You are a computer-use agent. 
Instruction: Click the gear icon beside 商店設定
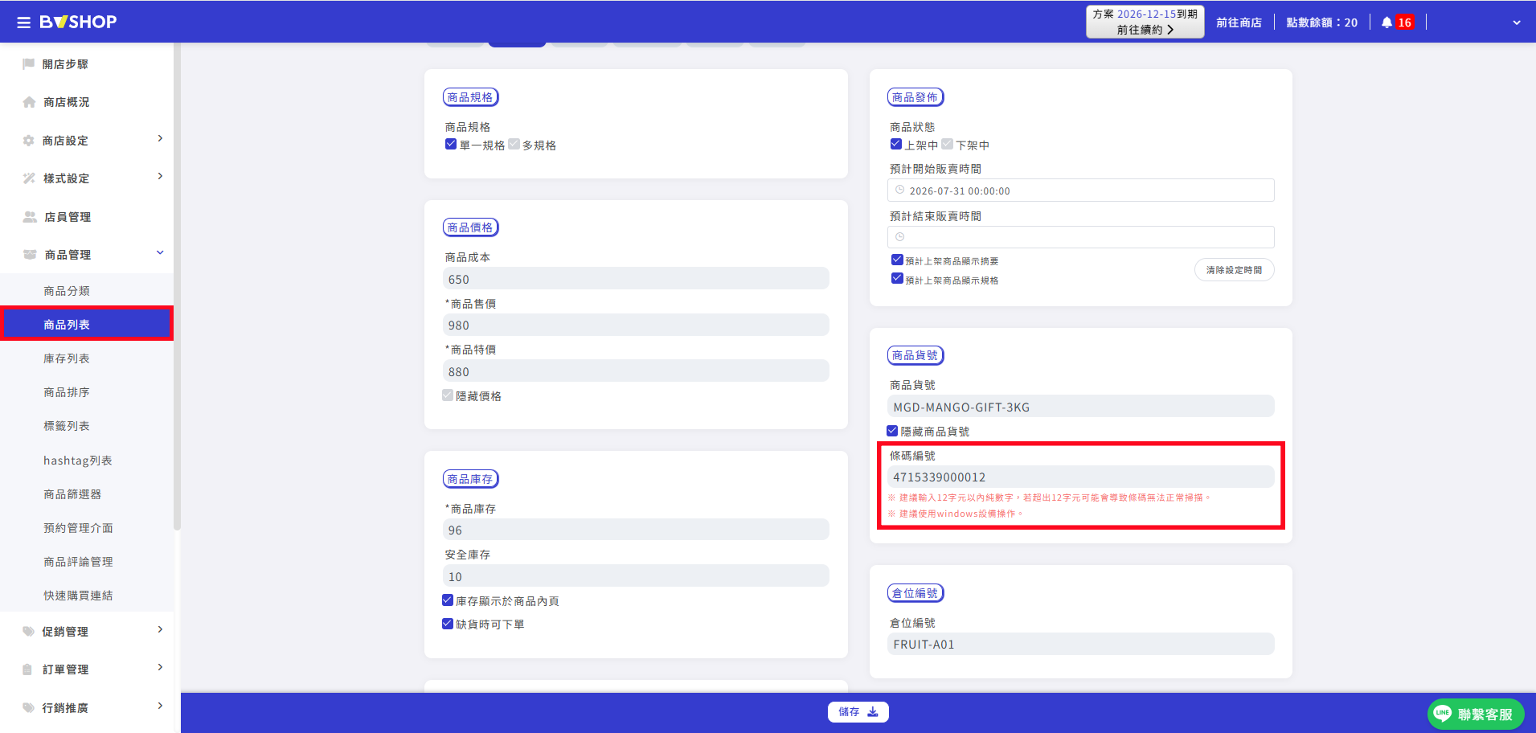pos(29,141)
